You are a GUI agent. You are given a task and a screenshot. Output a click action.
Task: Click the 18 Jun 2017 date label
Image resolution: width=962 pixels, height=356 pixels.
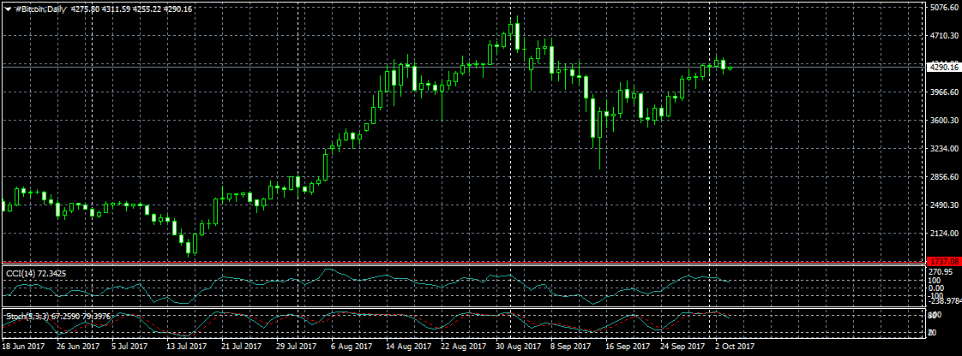(x=24, y=347)
